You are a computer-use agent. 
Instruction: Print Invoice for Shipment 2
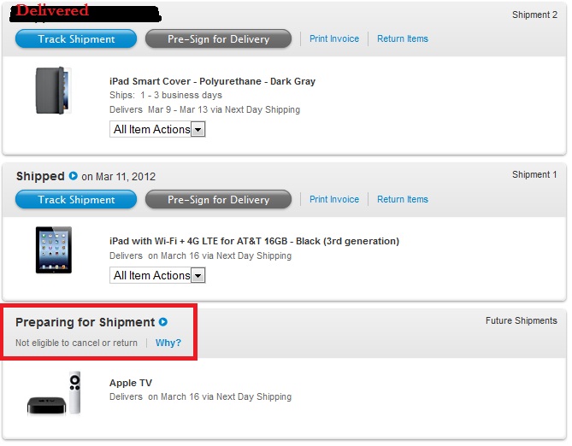point(334,38)
